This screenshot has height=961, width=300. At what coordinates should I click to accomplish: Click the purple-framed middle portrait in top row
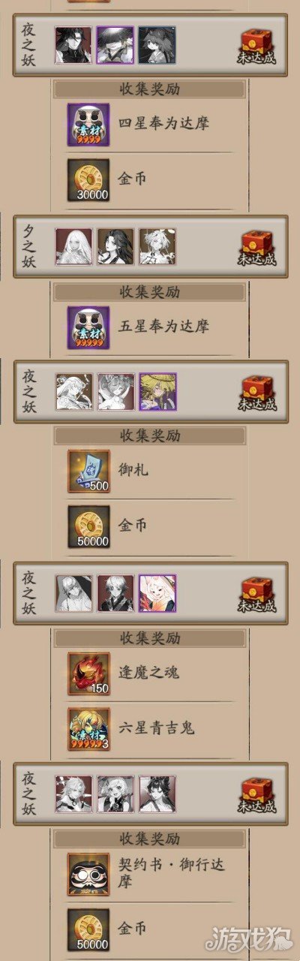(115, 44)
